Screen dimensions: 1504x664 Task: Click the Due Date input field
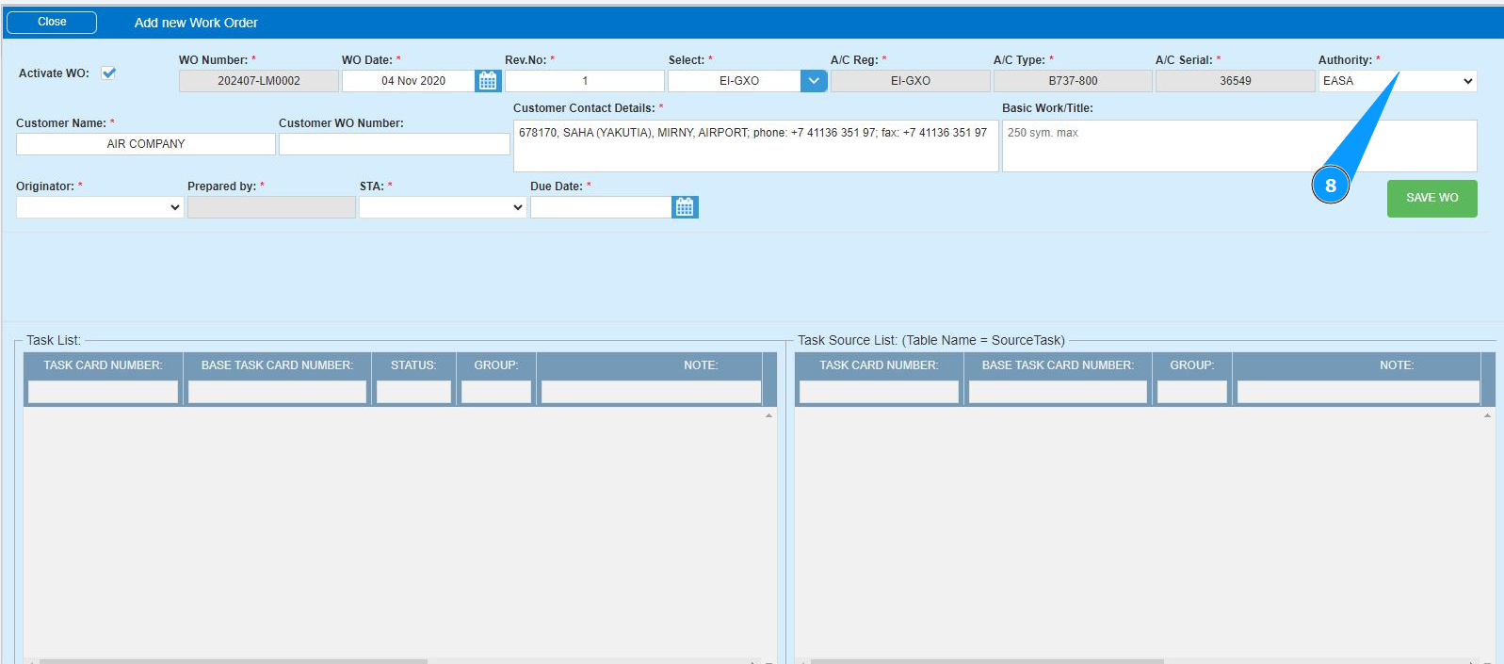click(x=601, y=207)
